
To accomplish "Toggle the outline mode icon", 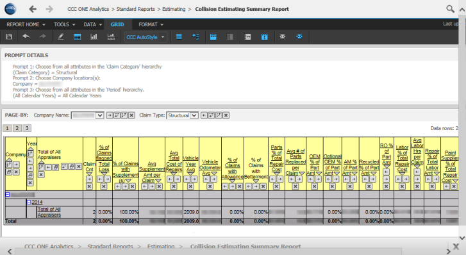I will pos(196,37).
